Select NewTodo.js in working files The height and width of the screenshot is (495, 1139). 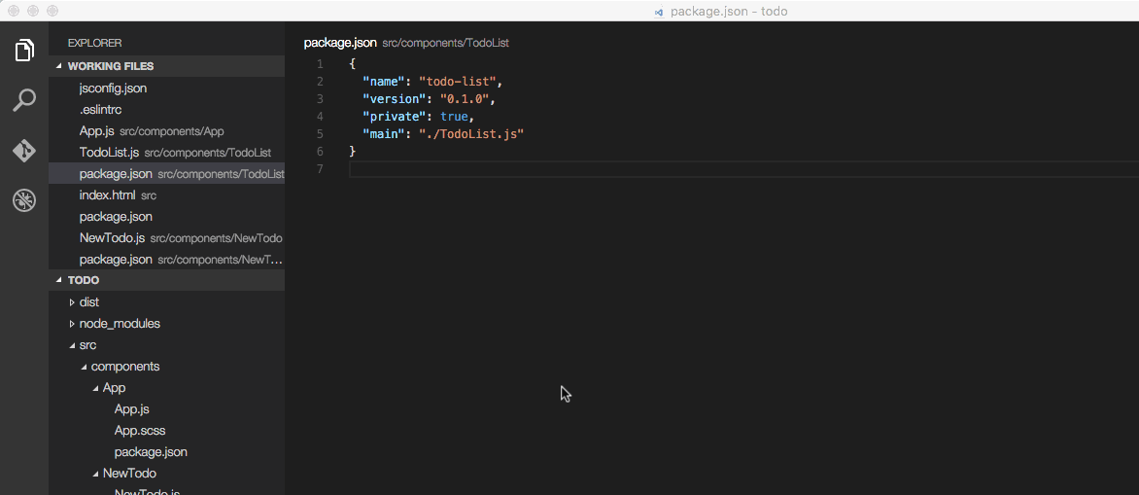pos(112,238)
